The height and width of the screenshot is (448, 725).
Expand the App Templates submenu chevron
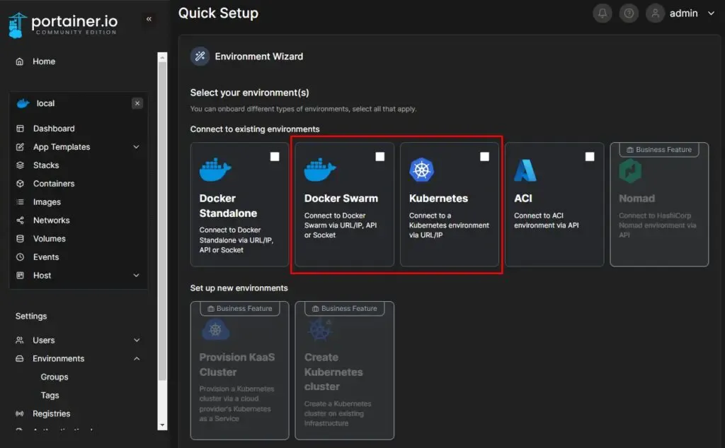(137, 147)
